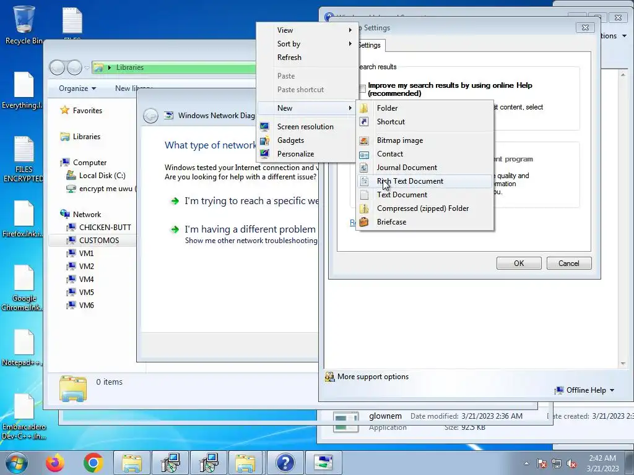This screenshot has height=475, width=634.
Task: Select CUSTOMOS network computer
Action: click(93, 241)
